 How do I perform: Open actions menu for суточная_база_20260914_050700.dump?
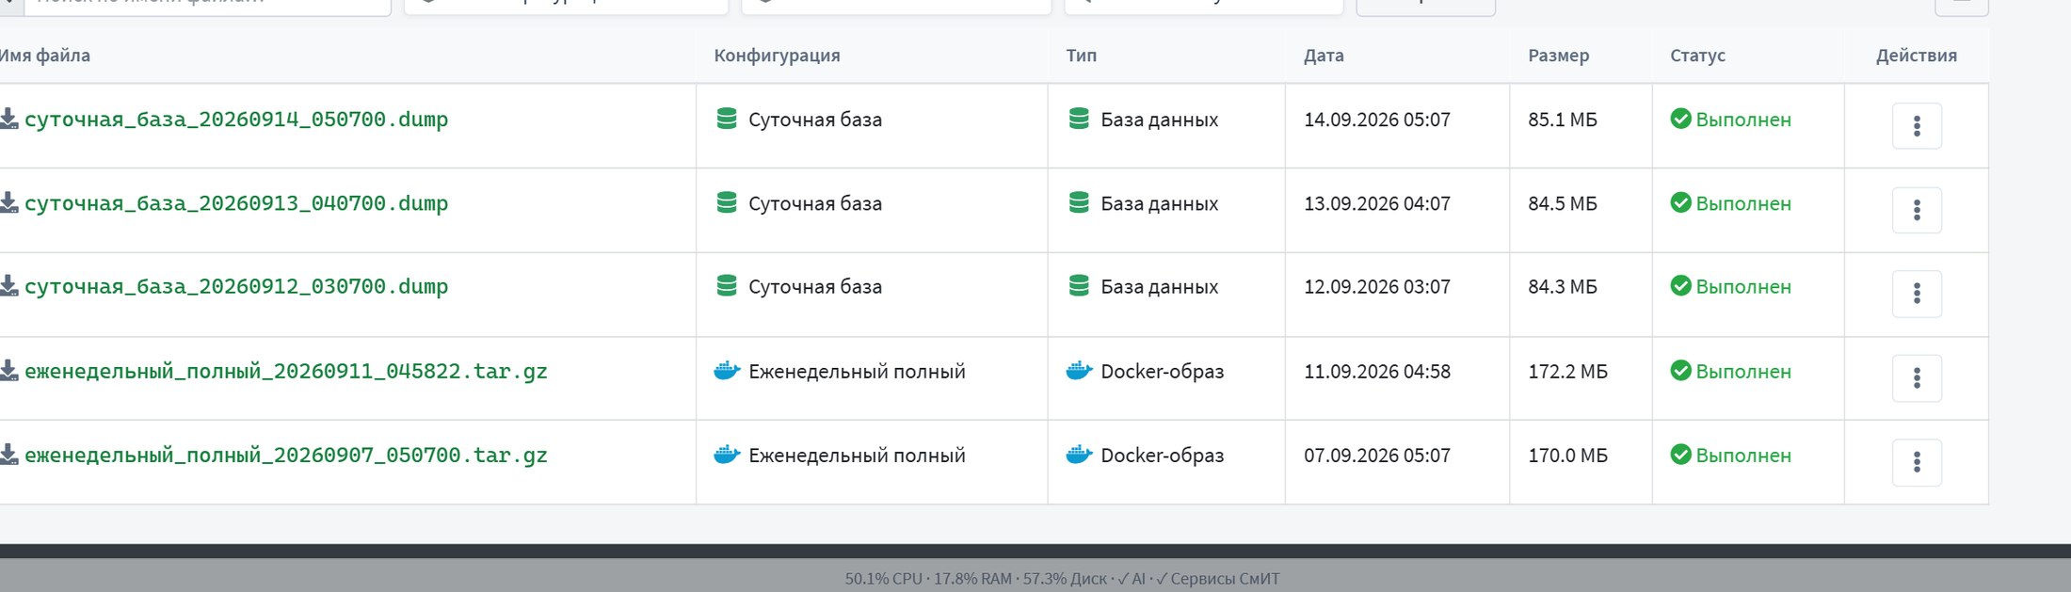1917,126
